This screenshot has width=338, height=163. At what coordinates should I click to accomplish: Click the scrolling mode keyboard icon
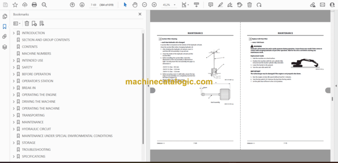(196, 5)
